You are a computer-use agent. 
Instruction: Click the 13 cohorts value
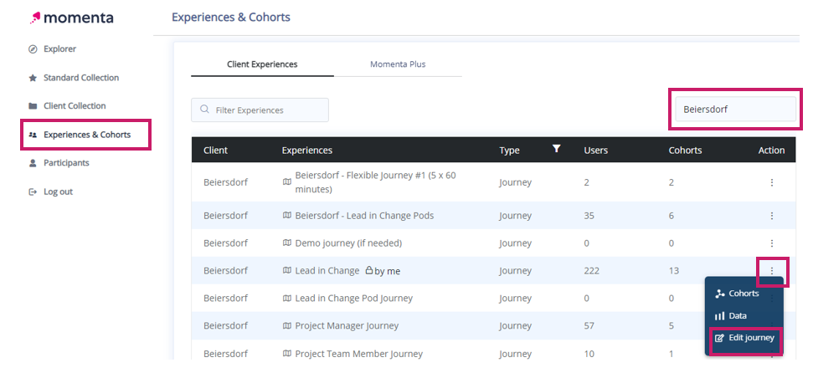pyautogui.click(x=673, y=270)
